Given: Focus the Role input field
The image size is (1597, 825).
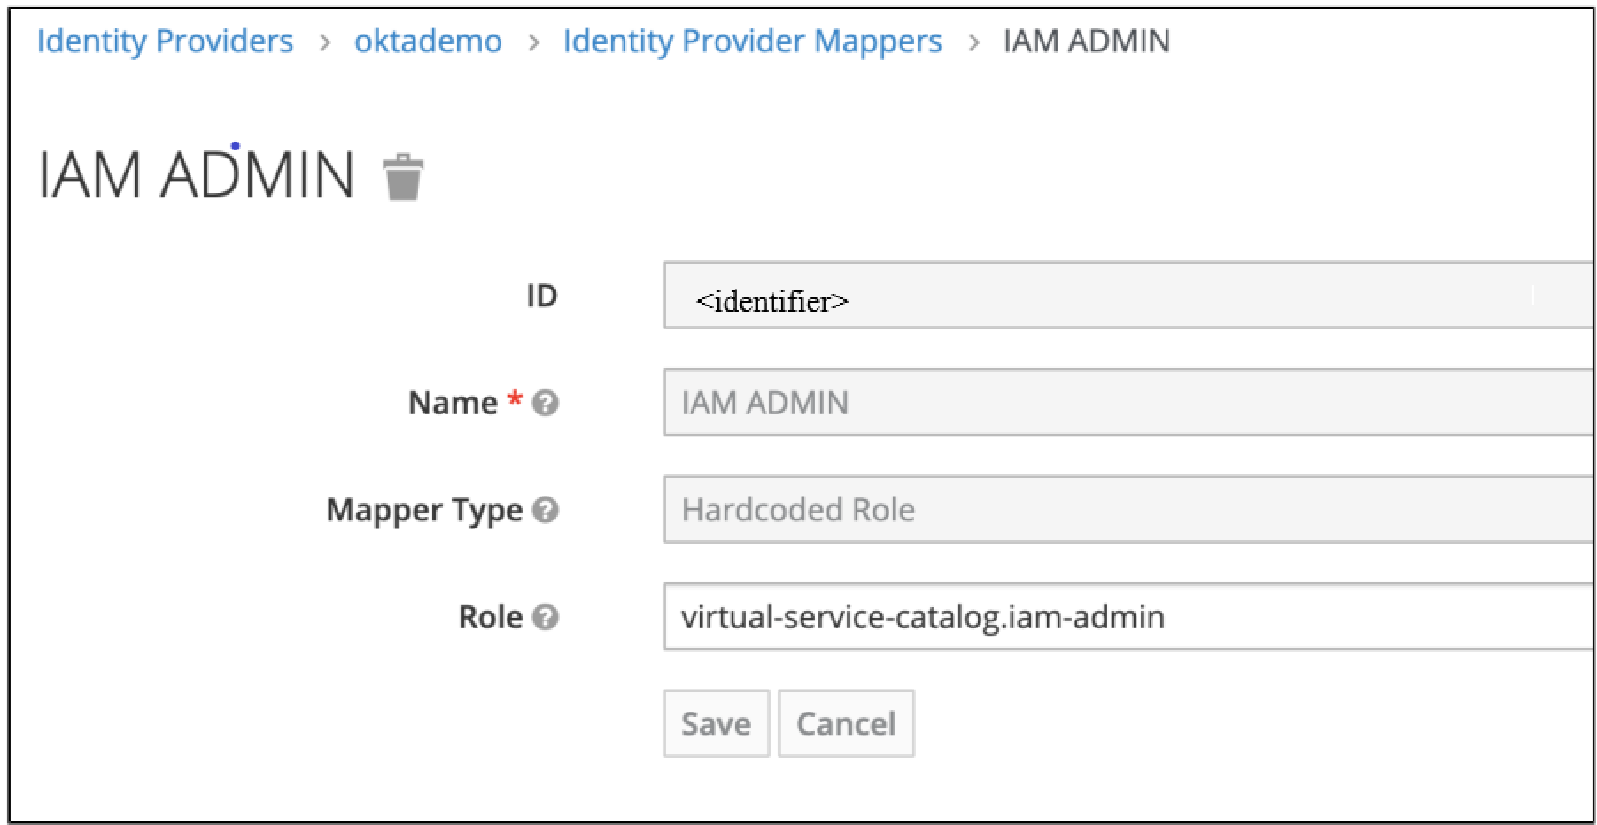Looking at the screenshot, I should point(1125,617).
